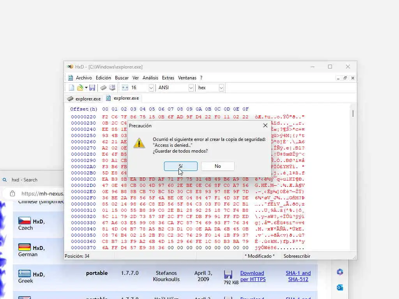
Task: Click the Save floppy disk icon
Action: [x=92, y=88]
